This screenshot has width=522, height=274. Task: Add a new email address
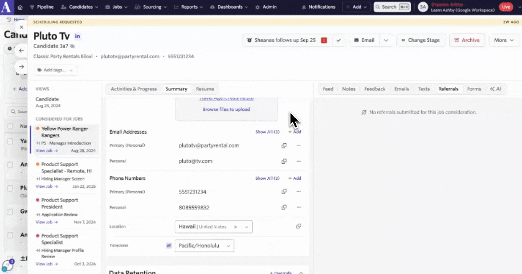tap(295, 132)
